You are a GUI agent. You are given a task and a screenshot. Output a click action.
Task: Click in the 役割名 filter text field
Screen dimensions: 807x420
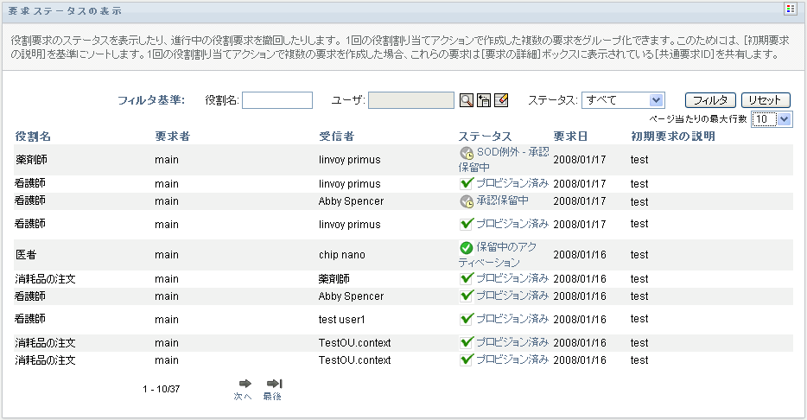277,100
